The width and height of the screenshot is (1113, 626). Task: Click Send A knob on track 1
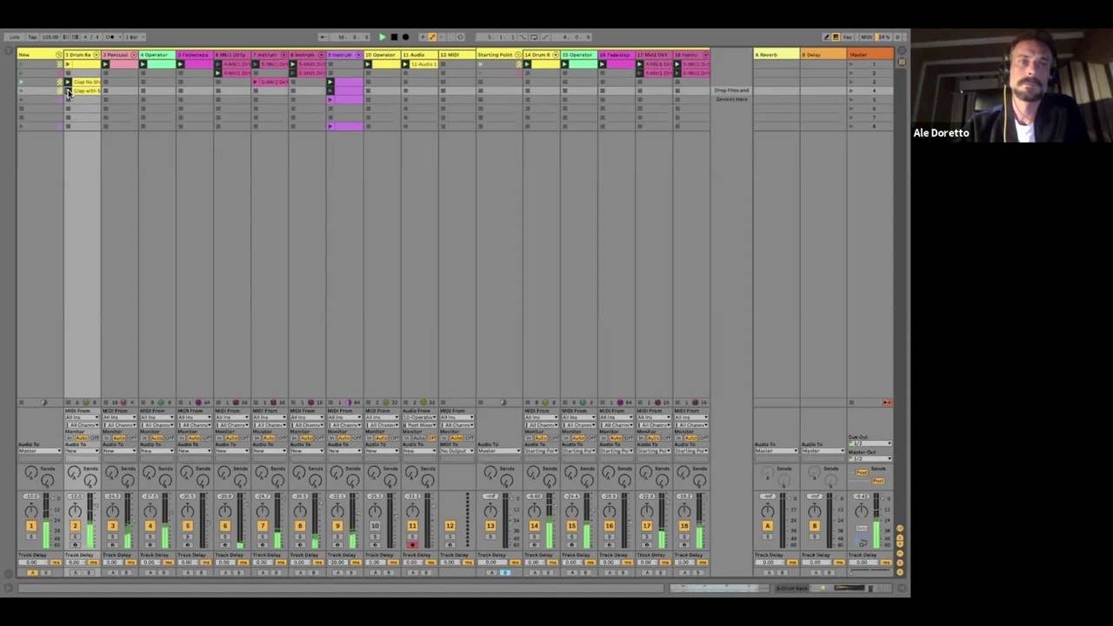(31, 473)
